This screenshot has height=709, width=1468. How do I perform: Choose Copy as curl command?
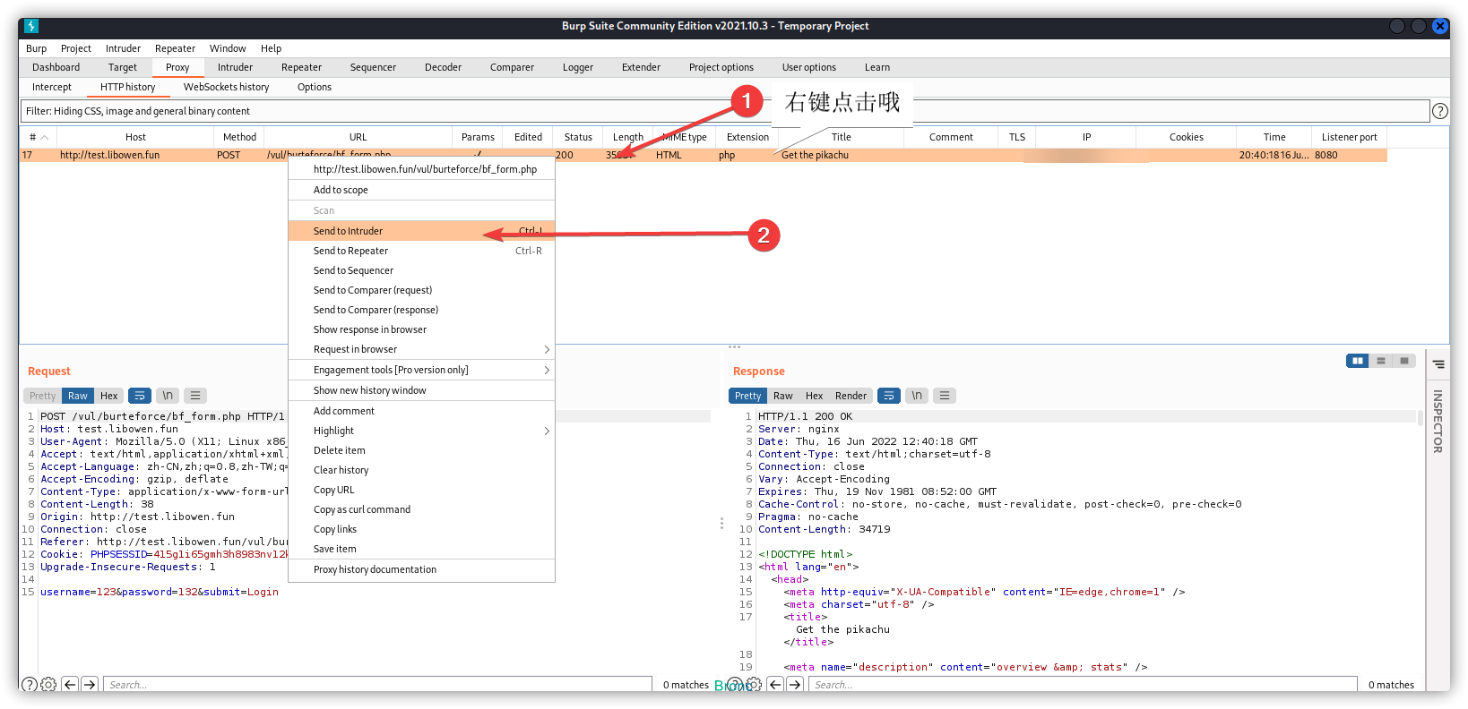tap(421, 509)
